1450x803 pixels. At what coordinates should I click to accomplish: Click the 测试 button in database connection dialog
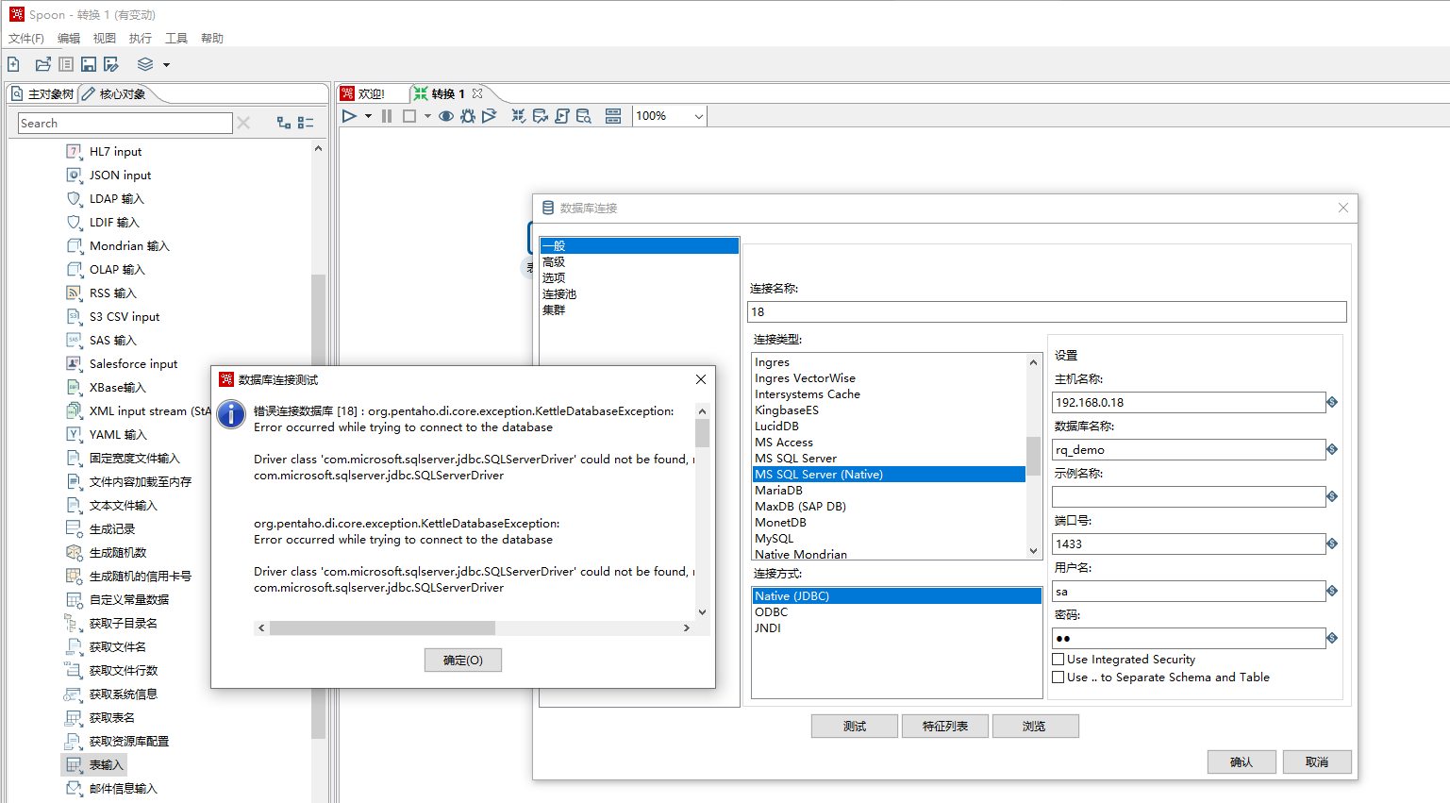coord(854,726)
